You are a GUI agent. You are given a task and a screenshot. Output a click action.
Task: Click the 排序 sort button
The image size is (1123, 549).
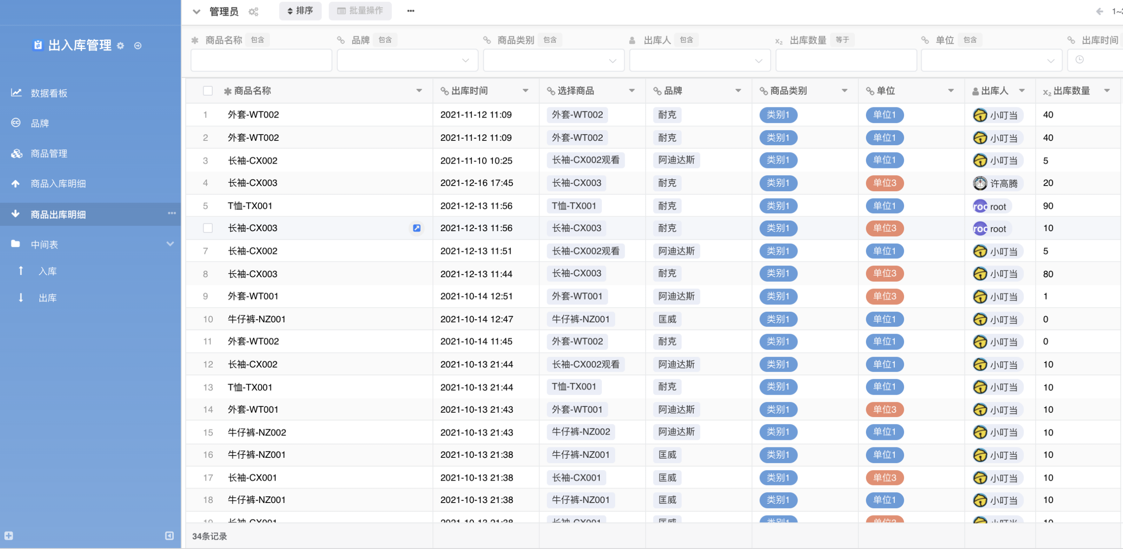coord(300,11)
